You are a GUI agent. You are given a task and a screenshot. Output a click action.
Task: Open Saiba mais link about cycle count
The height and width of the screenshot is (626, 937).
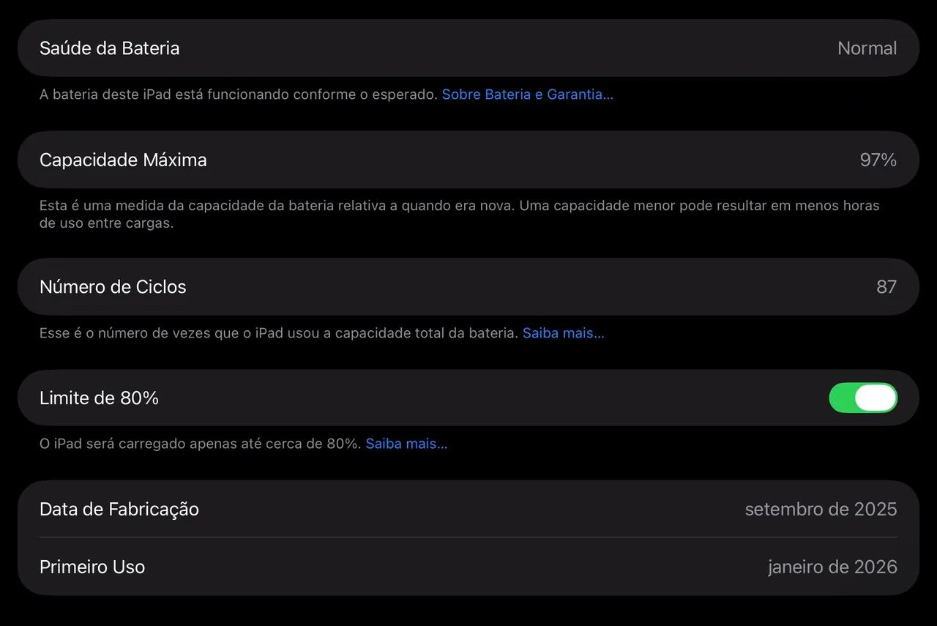pos(564,333)
